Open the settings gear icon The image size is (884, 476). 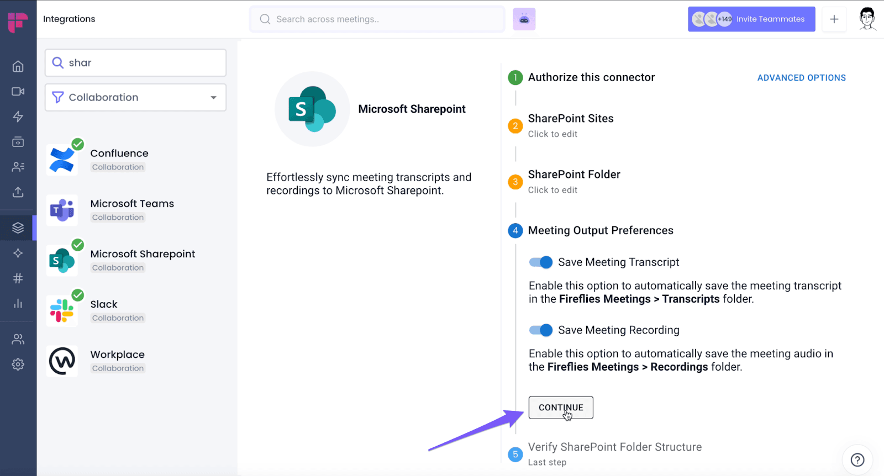pos(18,364)
